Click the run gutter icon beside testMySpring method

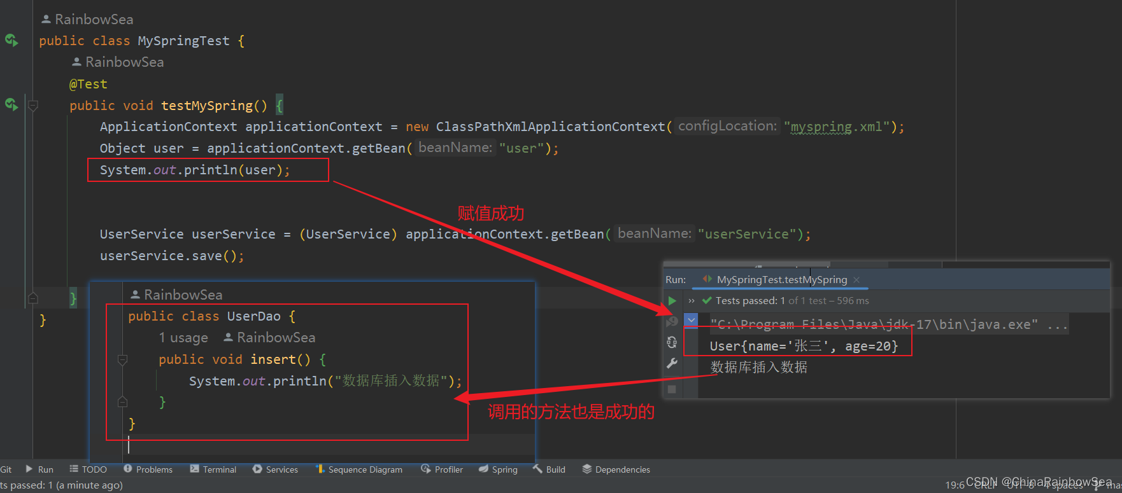click(x=11, y=104)
